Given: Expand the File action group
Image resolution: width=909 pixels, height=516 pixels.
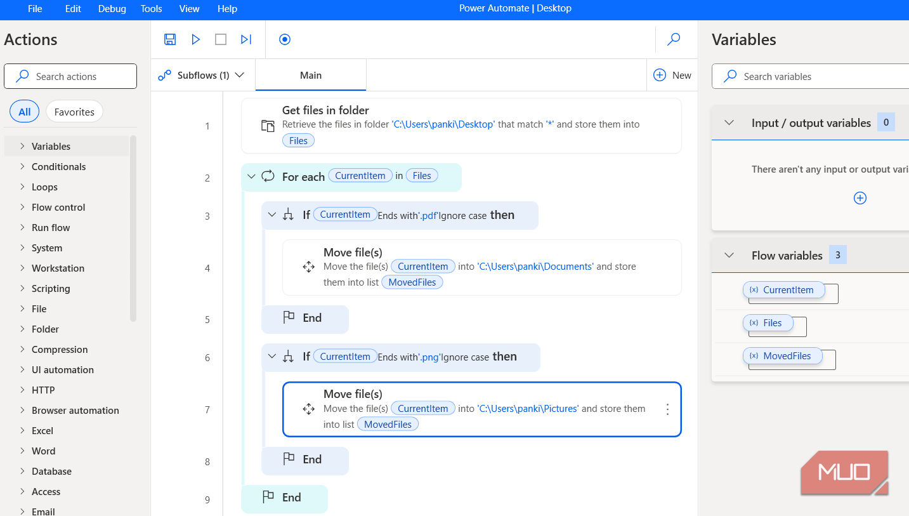Looking at the screenshot, I should 22,308.
